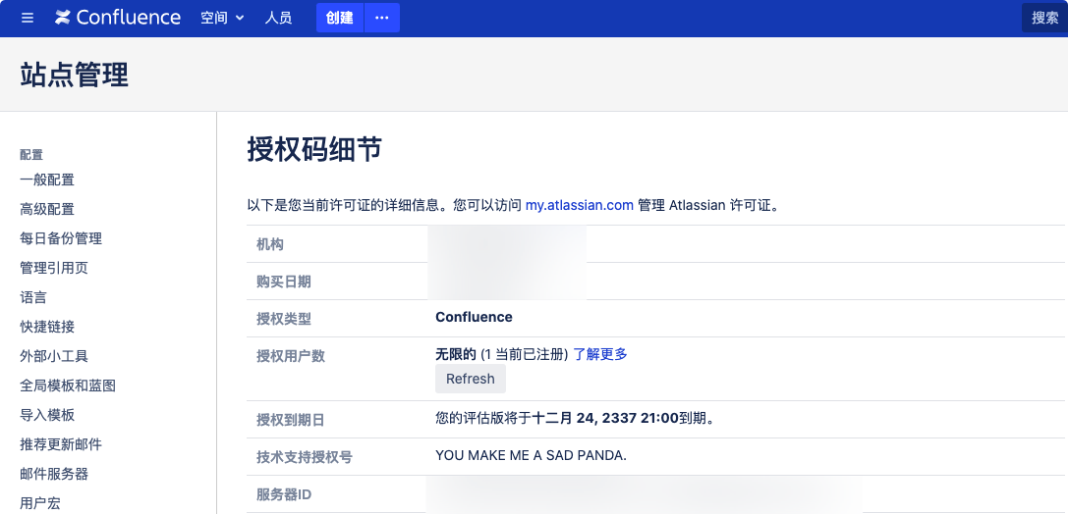Viewport: 1068px width, 514px height.
Task: Open 高级配置 in sidebar
Action: tap(47, 209)
